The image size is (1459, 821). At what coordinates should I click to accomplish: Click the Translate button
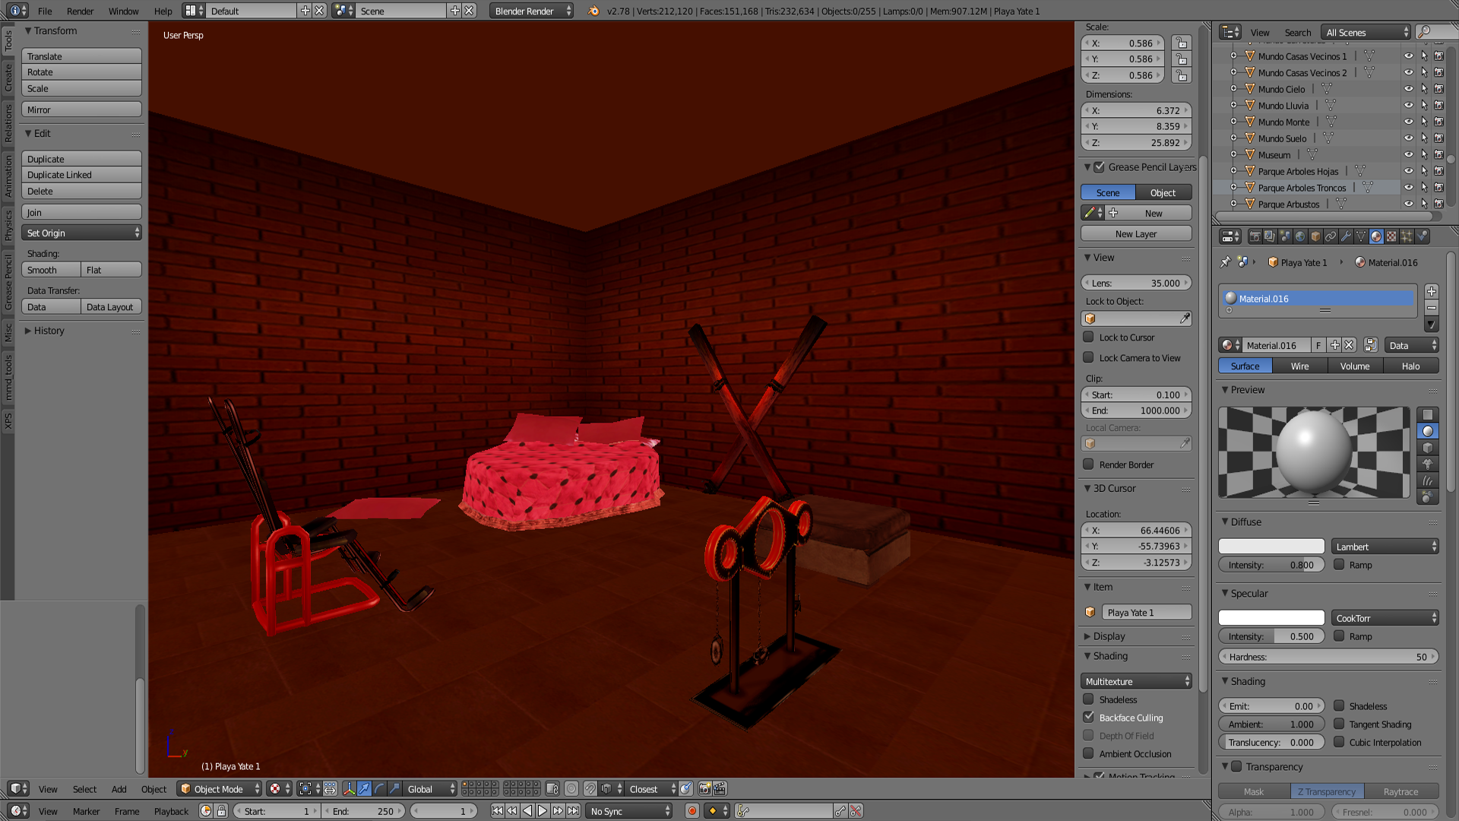point(82,56)
